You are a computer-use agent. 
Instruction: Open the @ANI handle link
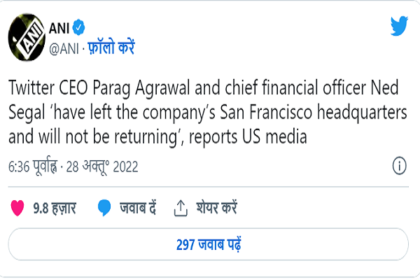point(64,48)
